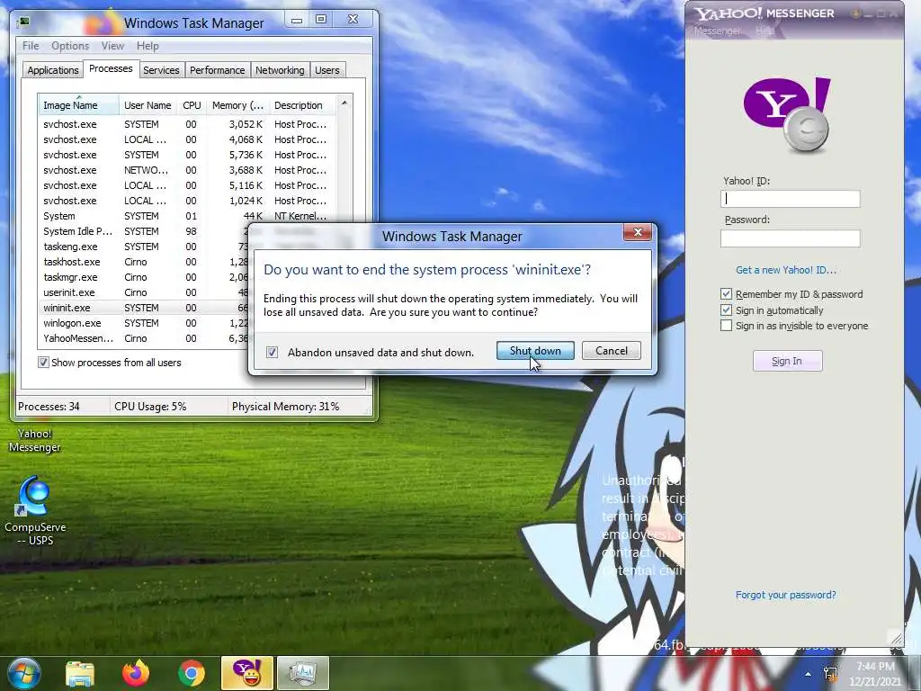Open Task Manager File menu

coord(31,46)
